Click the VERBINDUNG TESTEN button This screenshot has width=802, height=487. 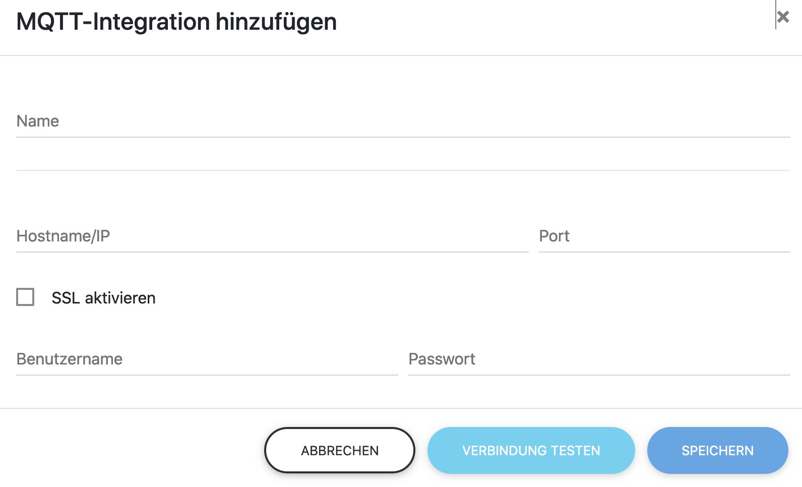(x=531, y=451)
